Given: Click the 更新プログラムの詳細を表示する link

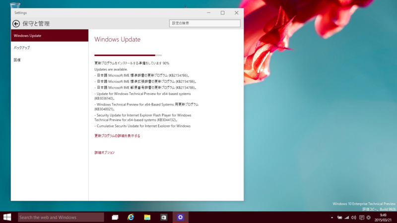Looking at the screenshot, I should pos(117,136).
